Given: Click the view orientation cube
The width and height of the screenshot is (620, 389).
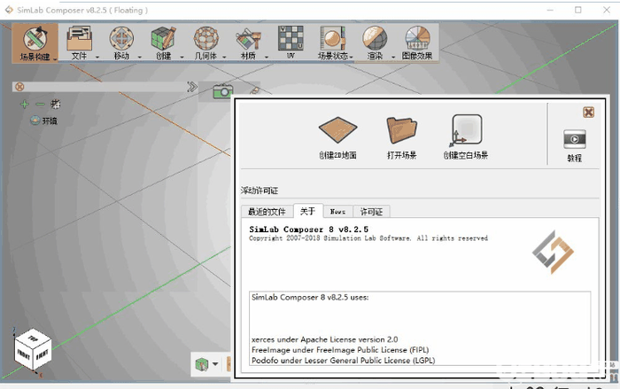Looking at the screenshot, I should [34, 350].
